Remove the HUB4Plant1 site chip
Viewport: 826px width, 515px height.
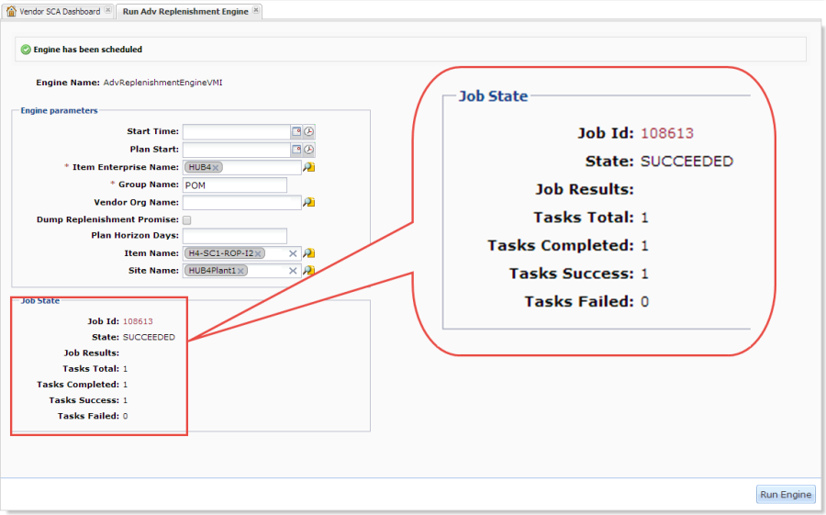pos(240,271)
